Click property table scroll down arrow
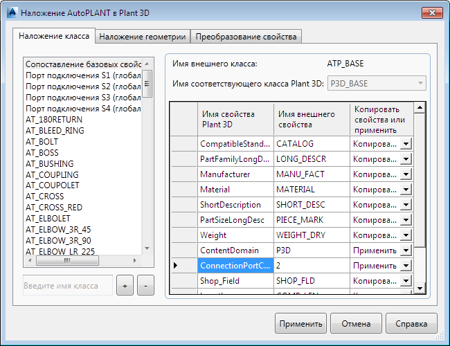Screen dimensions: 450x346 (420, 288)
